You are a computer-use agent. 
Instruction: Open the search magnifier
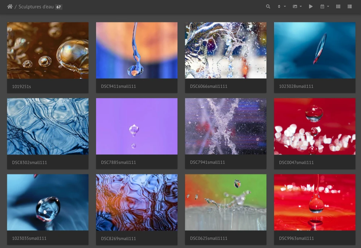point(268,6)
